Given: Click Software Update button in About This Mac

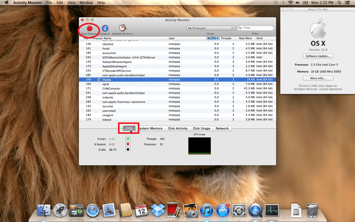Looking at the screenshot, I should point(318,56).
